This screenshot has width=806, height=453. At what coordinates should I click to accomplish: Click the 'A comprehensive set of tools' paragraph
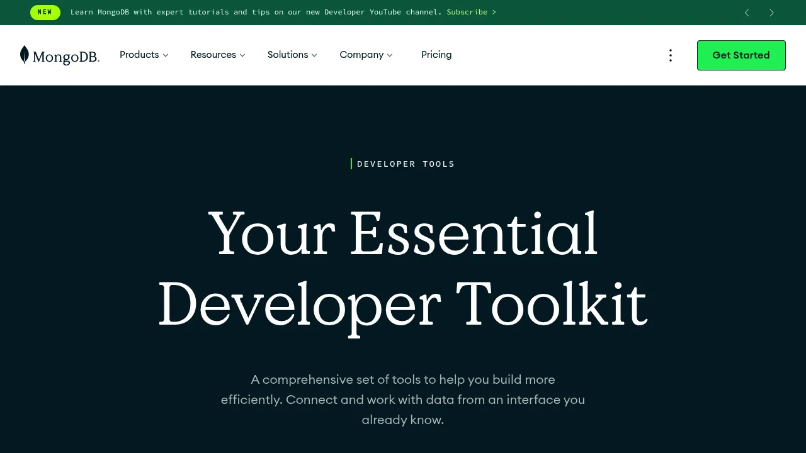403,400
